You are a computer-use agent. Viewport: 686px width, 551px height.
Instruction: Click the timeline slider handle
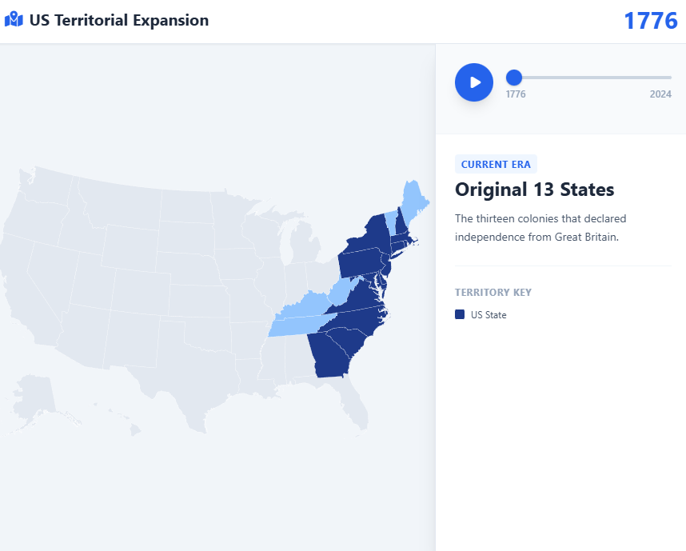tap(514, 78)
